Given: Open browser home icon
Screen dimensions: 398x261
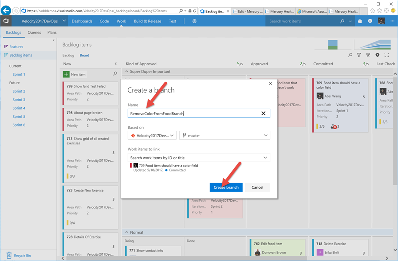Looking at the screenshot, I should (x=372, y=11).
